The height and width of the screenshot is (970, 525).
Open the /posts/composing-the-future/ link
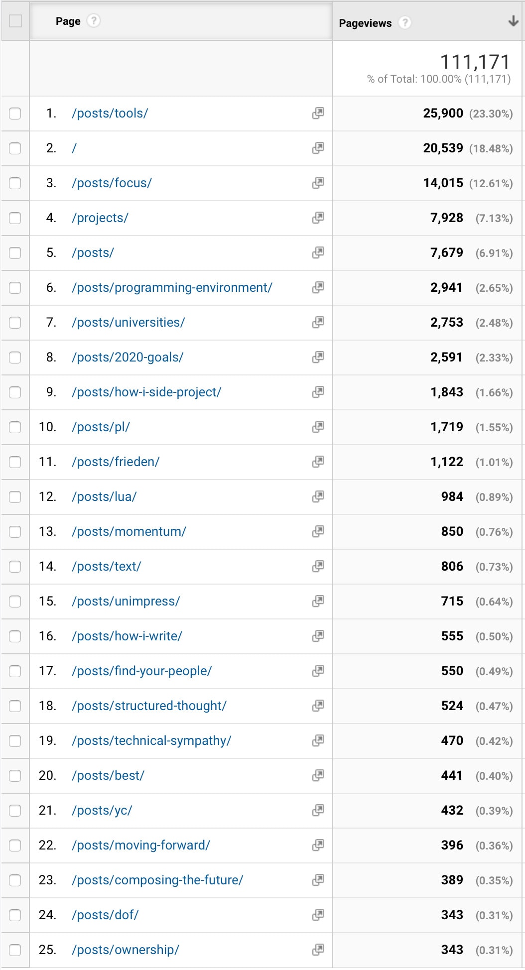coord(157,880)
